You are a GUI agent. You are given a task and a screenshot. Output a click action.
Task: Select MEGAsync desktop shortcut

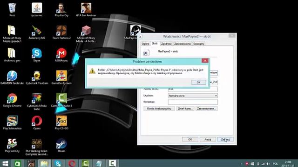pyautogui.click(x=61, y=55)
